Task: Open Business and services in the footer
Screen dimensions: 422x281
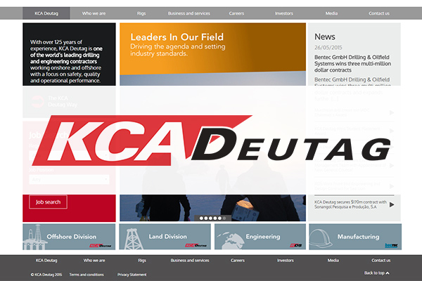Action: pyautogui.click(x=190, y=261)
